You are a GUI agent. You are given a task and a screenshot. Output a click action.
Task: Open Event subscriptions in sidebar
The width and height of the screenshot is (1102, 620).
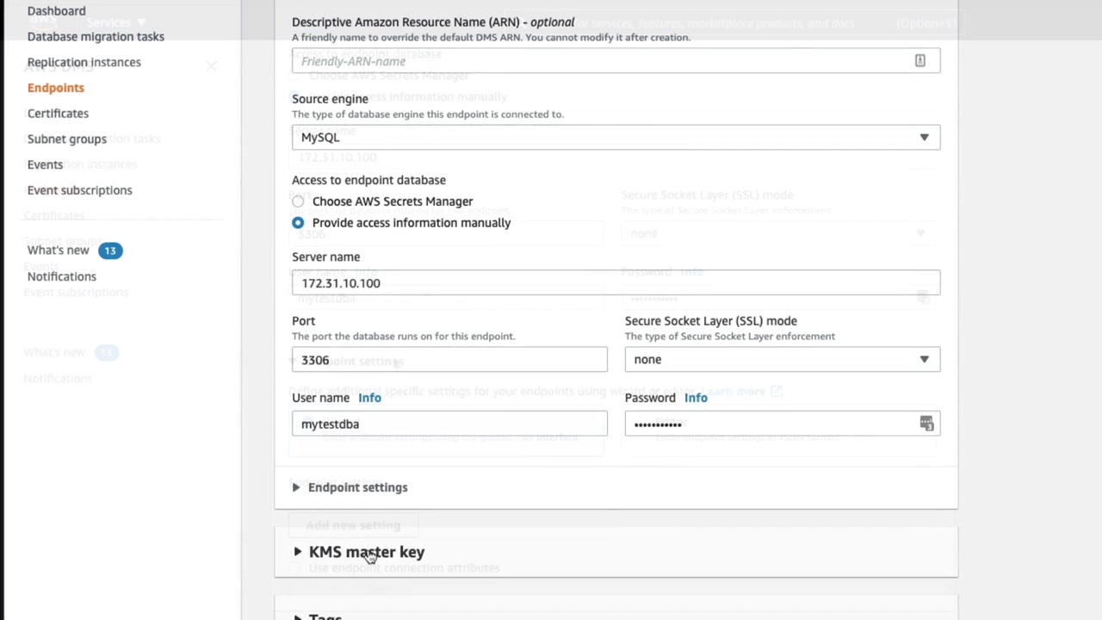pyautogui.click(x=79, y=190)
